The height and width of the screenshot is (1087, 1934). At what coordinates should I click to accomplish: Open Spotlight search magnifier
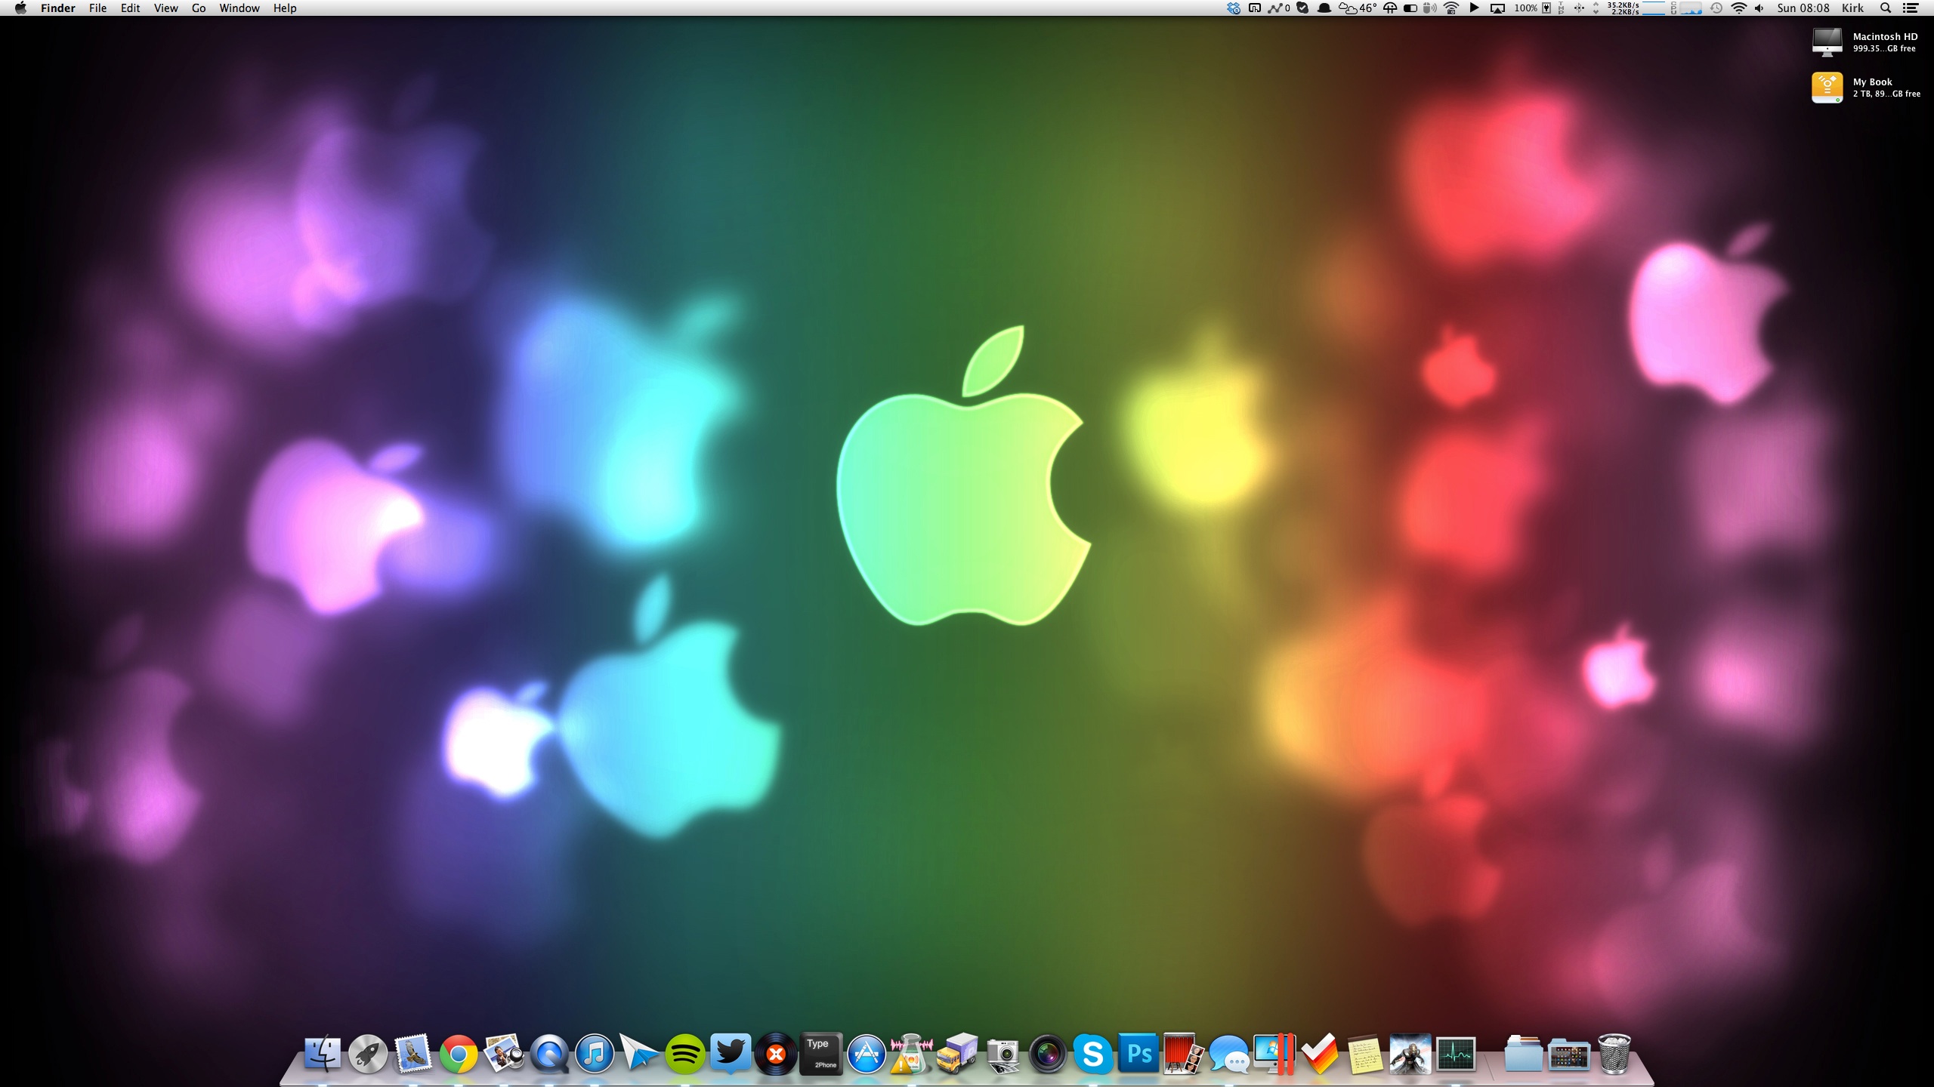click(x=1886, y=8)
